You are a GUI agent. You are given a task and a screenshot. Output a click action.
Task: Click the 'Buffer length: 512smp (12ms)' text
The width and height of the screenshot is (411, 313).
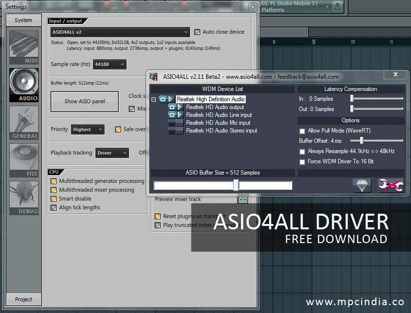[80, 83]
